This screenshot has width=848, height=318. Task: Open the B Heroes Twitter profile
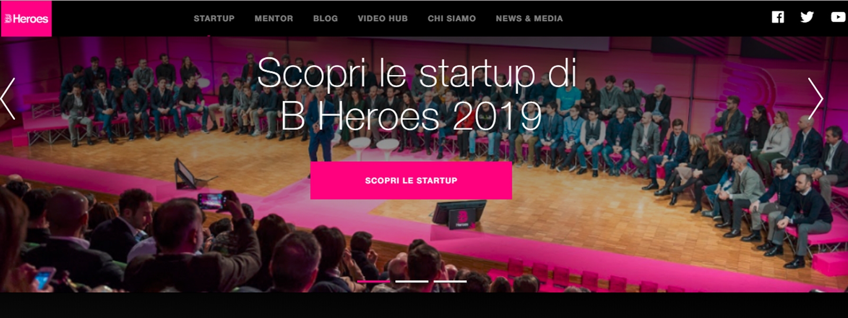tap(807, 17)
